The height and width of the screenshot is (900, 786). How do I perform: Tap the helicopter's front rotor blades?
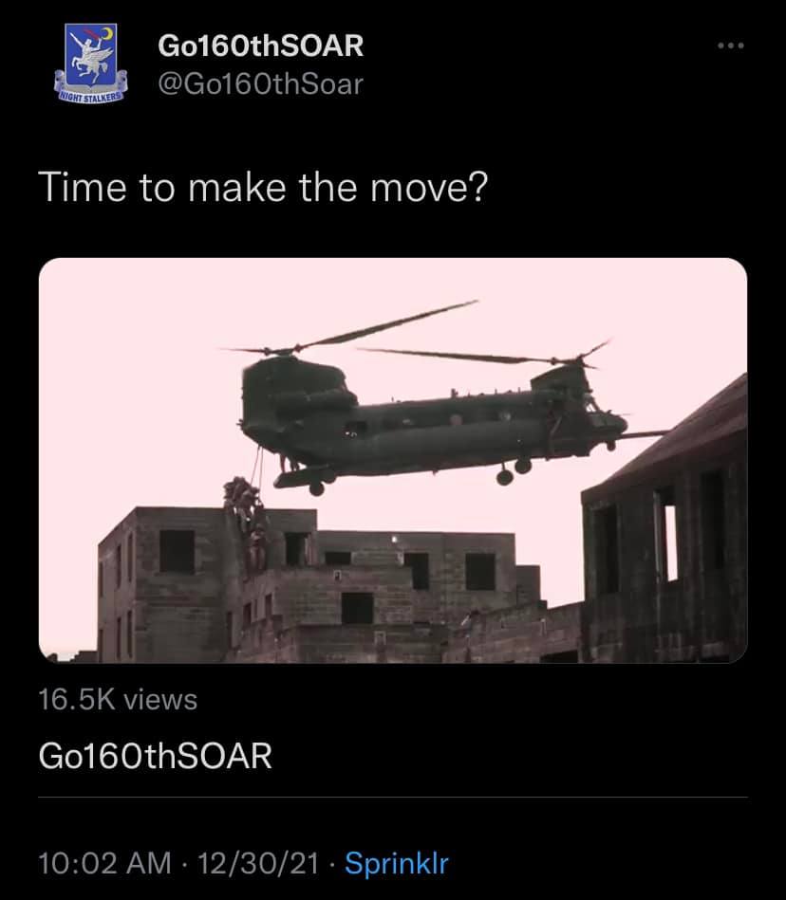482,353
